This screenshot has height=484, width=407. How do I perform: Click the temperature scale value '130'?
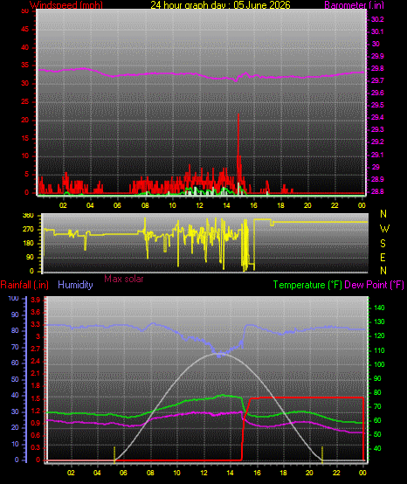click(x=379, y=322)
